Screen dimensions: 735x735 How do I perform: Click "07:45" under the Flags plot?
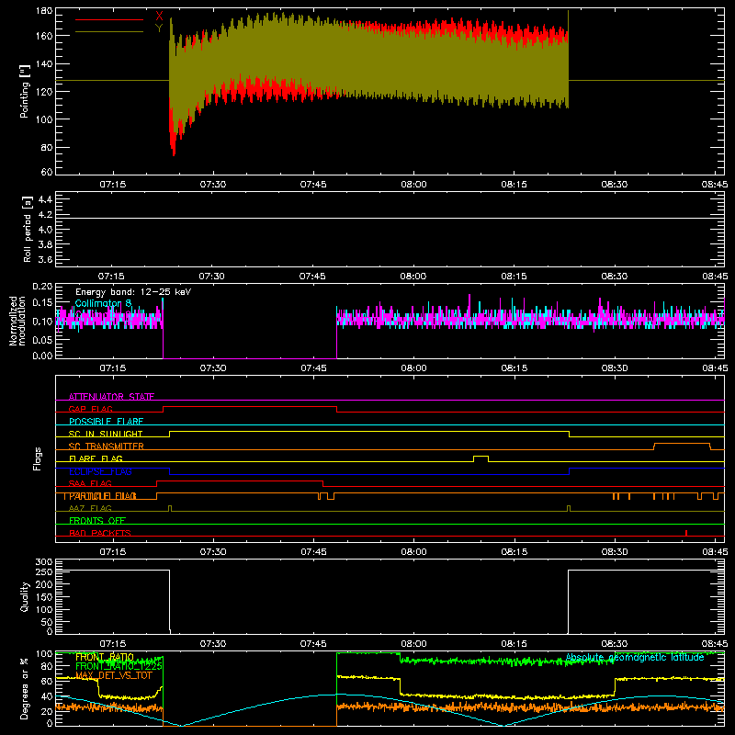tap(313, 552)
